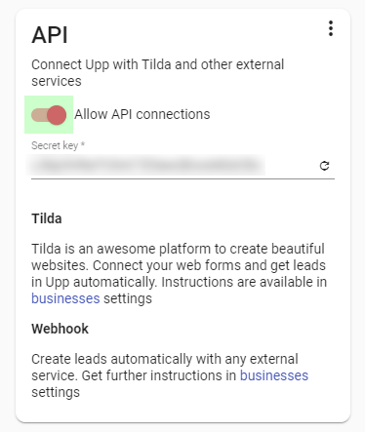Viewport: 365px width, 432px height.
Task: Click "Instructions are available in" sentence
Action: pyautogui.click(x=244, y=282)
